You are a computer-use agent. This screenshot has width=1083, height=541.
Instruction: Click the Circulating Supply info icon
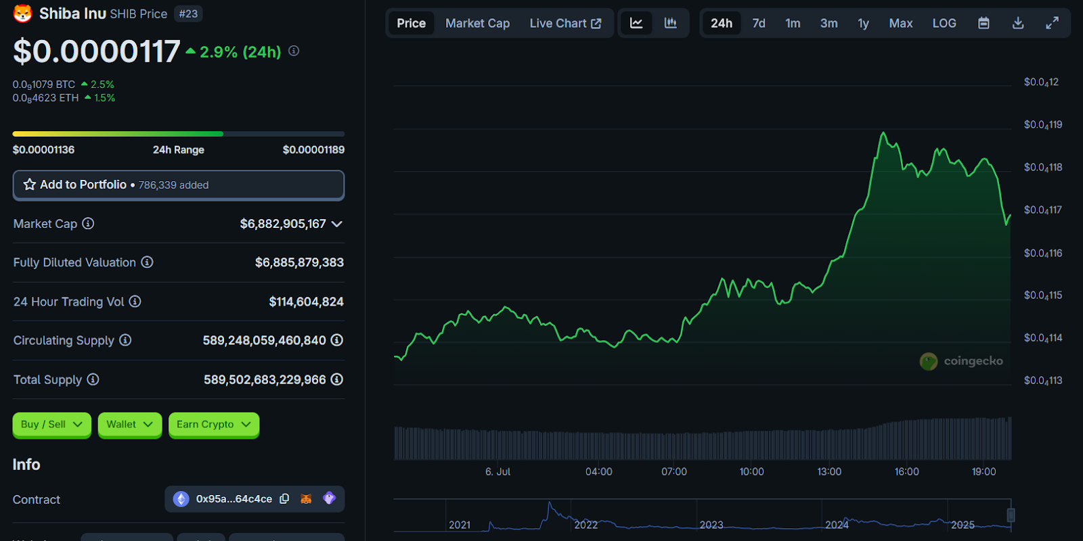point(125,340)
